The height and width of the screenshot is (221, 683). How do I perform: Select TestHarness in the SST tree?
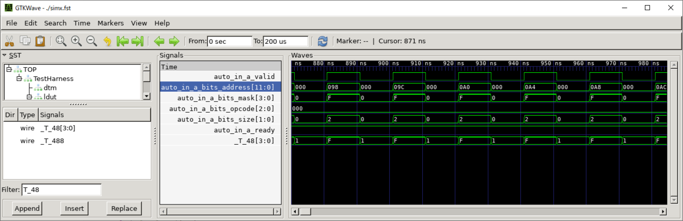click(x=54, y=79)
